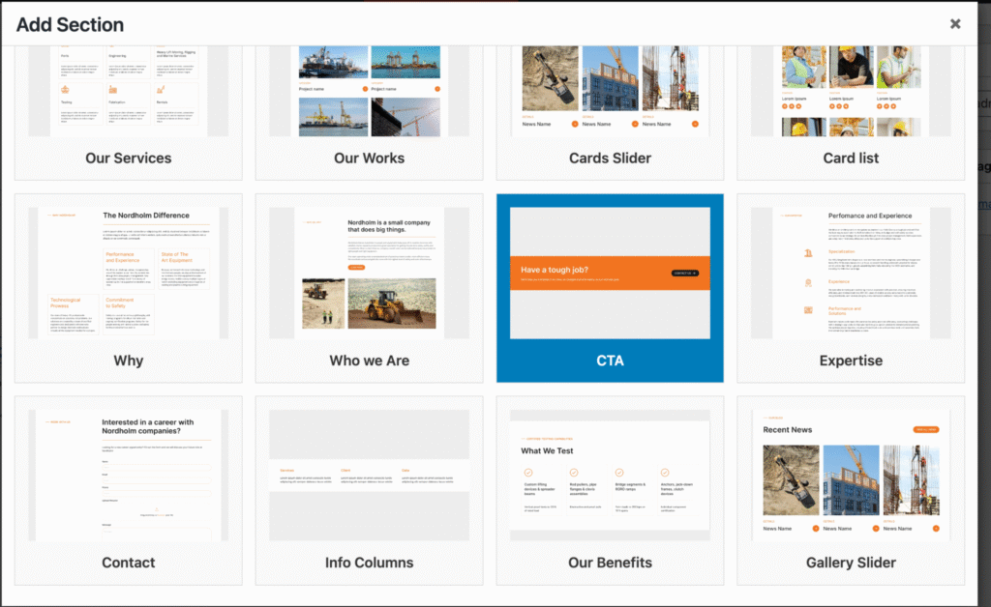The width and height of the screenshot is (991, 607).
Task: Pick the Cards Slider section
Action: click(x=610, y=112)
